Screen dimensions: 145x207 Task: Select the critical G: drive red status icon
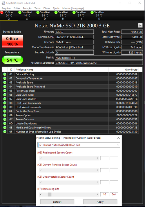[2, 12]
